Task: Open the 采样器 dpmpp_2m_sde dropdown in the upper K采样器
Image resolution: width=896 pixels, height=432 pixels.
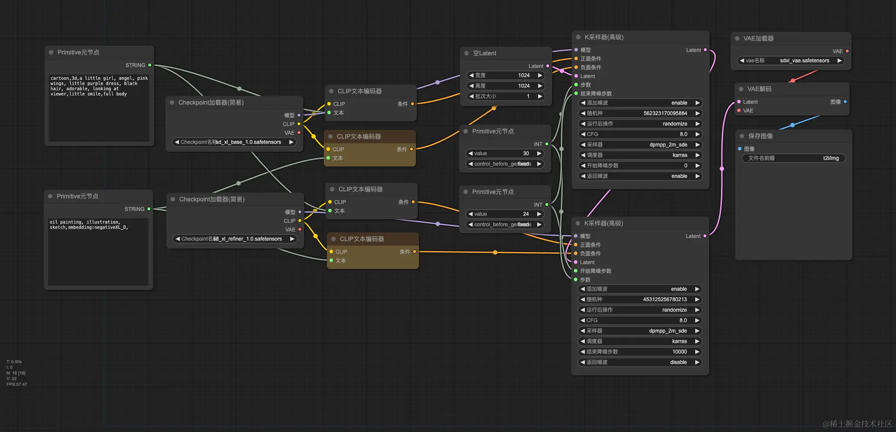Action: click(640, 145)
